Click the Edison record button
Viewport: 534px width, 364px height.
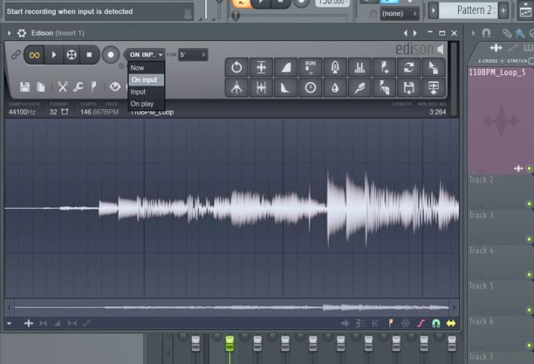pyautogui.click(x=111, y=55)
